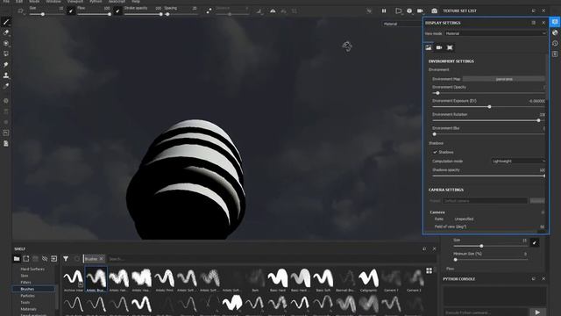Toggle size pen pressure in properties panel

tap(535, 242)
